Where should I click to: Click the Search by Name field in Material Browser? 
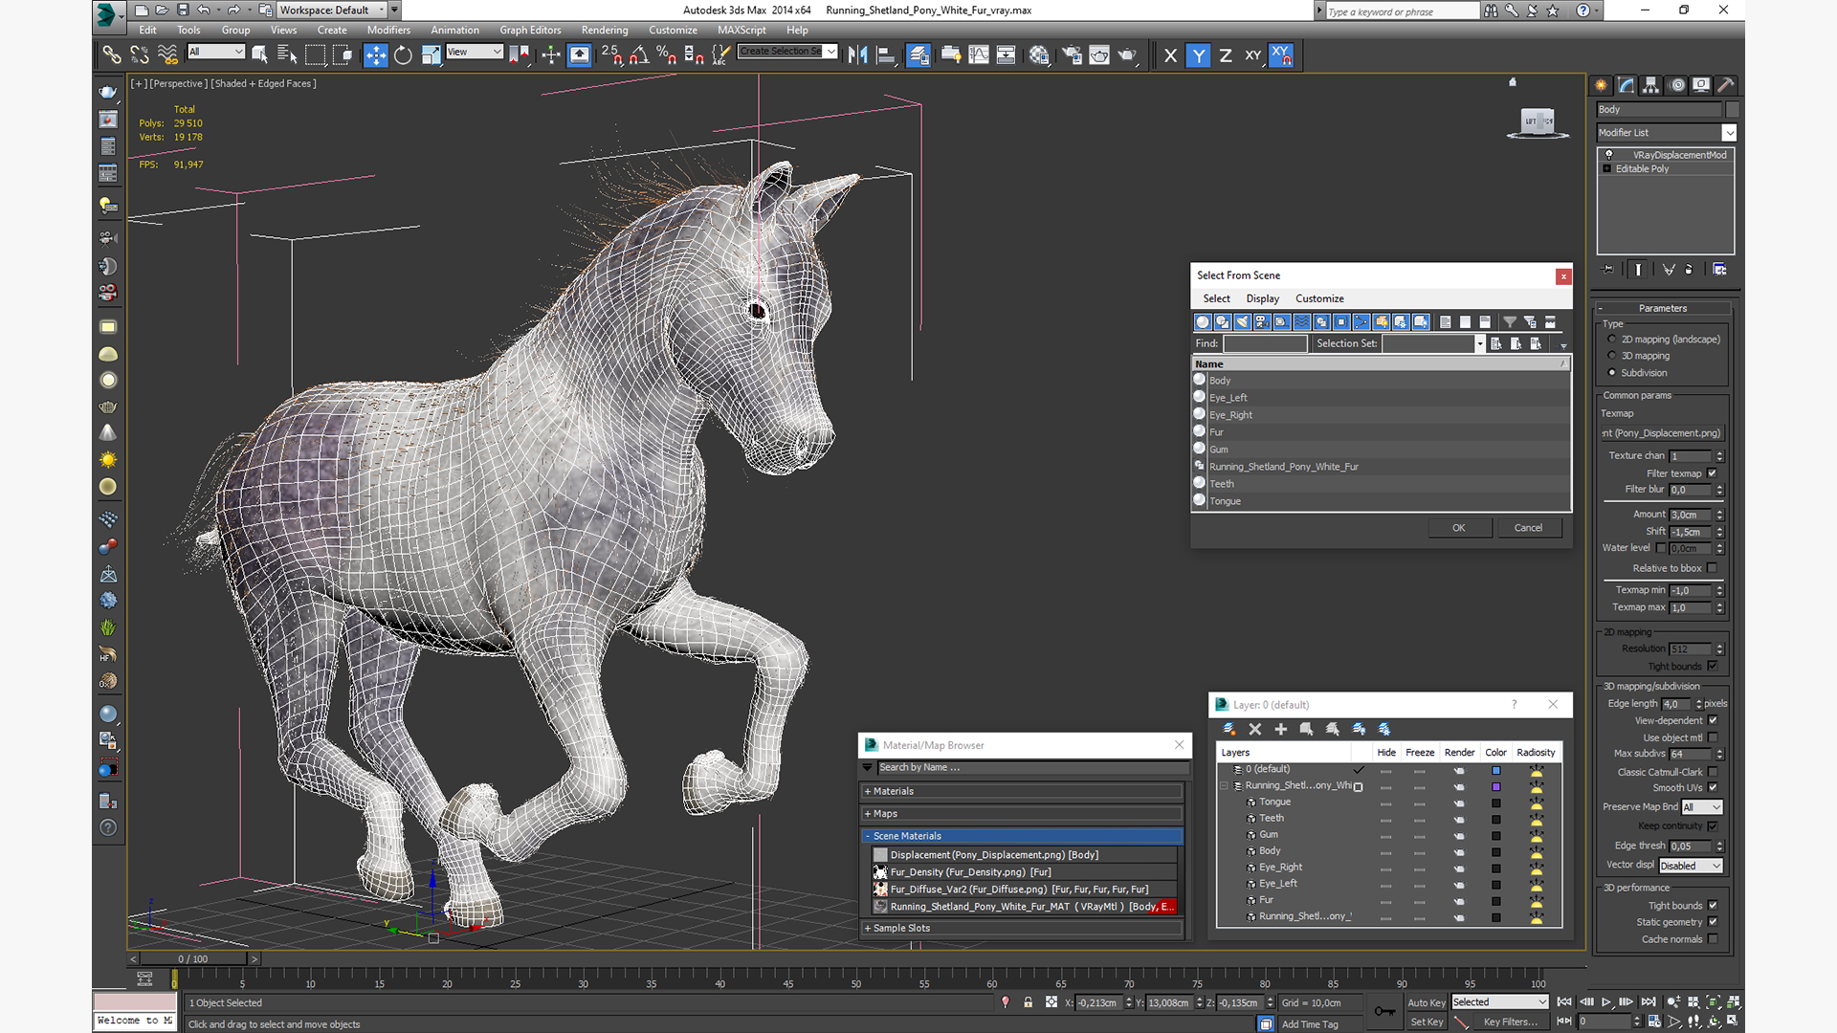point(1031,767)
